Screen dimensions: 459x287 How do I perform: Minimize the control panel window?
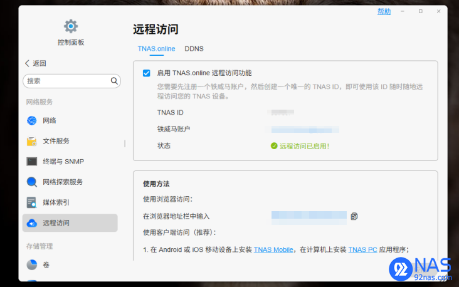(x=403, y=11)
